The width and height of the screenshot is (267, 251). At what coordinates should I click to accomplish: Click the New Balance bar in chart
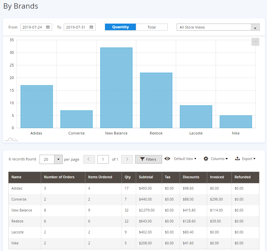pos(116,88)
